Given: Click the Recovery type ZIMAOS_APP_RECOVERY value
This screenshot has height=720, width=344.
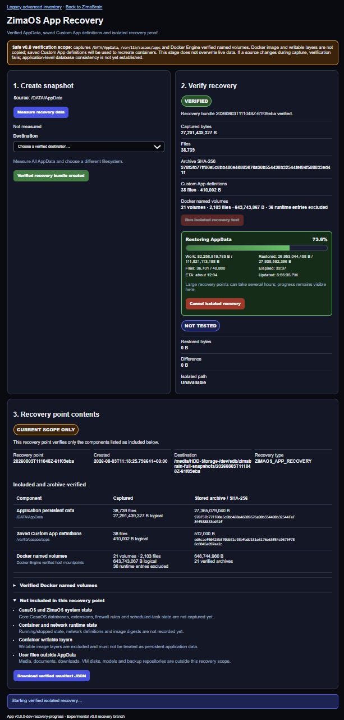Looking at the screenshot, I should coord(283,461).
